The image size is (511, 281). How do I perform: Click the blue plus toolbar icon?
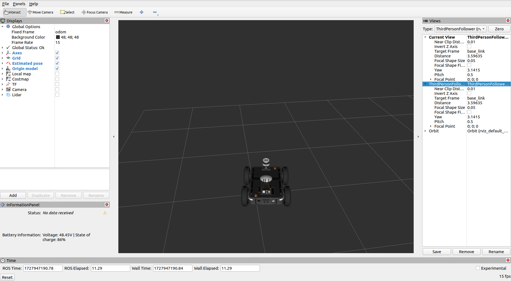coord(142,12)
